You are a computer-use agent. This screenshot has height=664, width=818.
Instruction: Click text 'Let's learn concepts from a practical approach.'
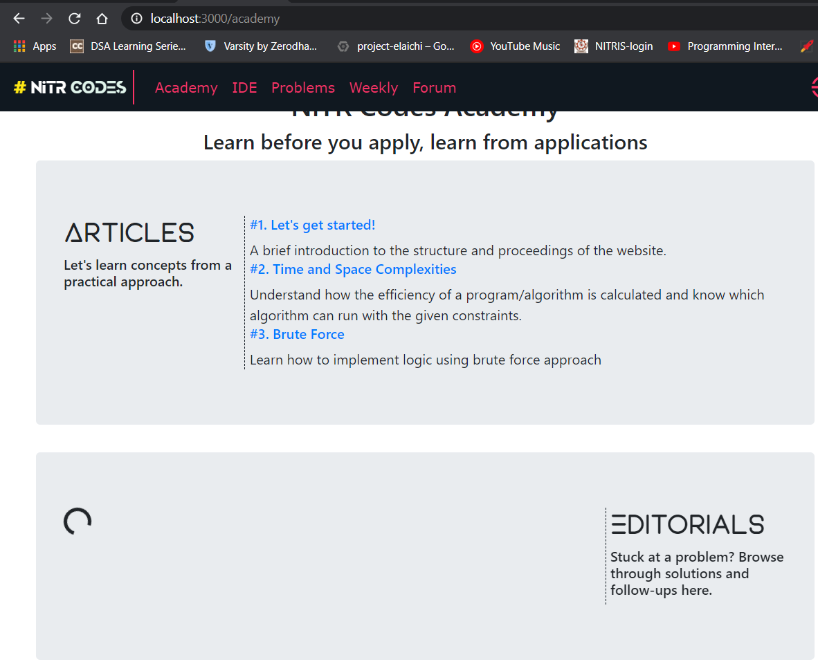pos(147,274)
